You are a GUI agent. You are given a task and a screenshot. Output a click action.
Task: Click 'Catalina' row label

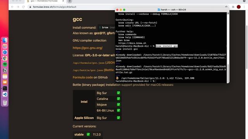click(102, 99)
